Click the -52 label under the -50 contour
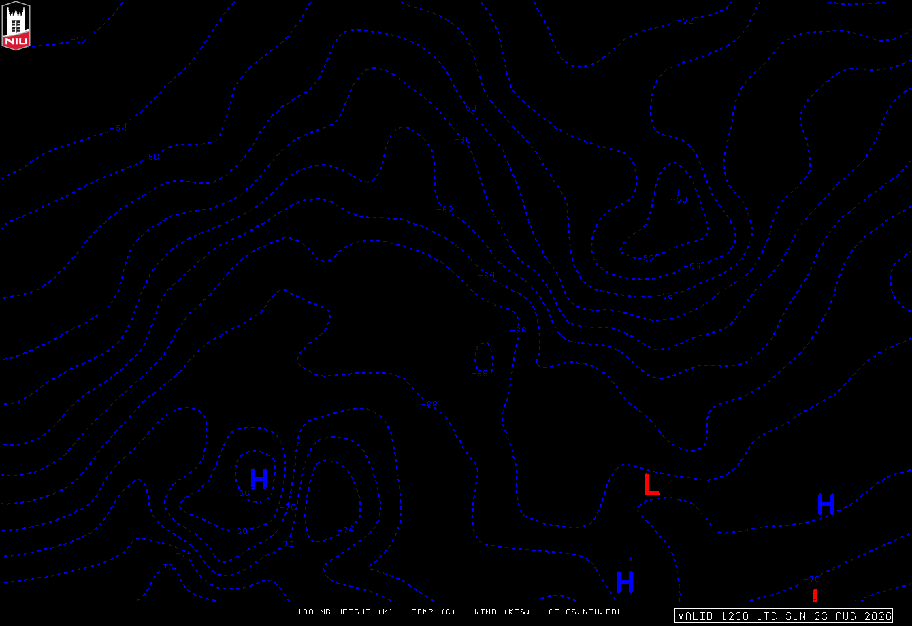This screenshot has width=912, height=626. pos(646,258)
